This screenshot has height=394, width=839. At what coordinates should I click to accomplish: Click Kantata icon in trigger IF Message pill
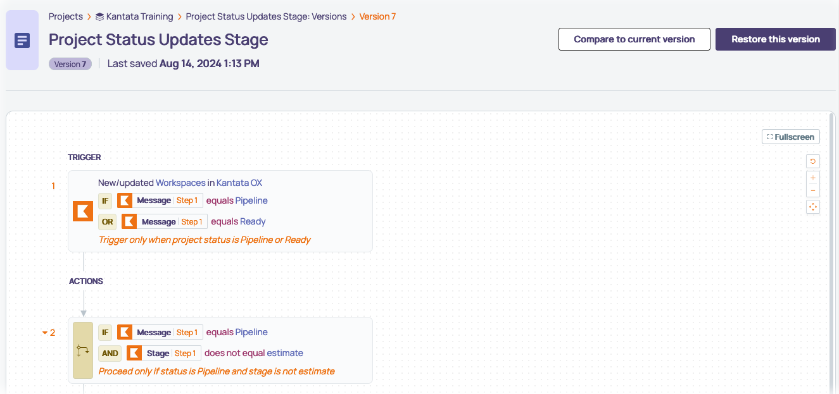[125, 200]
